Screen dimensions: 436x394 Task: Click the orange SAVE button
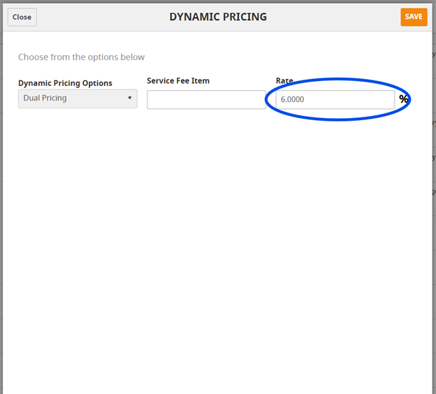(x=414, y=17)
